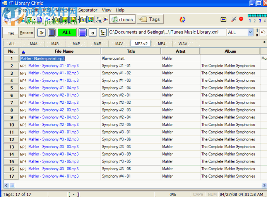267x197 pixels.
Task: Click the blue lined list icon
Action: coord(82,33)
